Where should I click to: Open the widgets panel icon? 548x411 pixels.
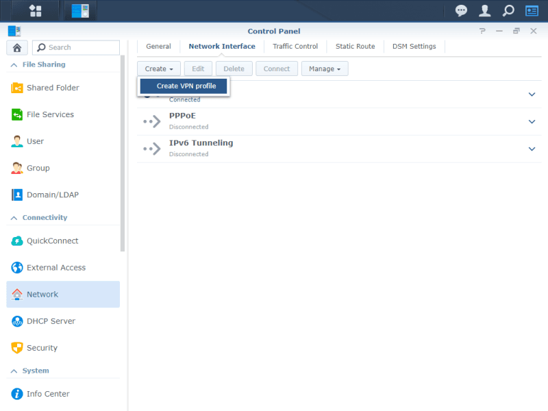[x=532, y=10]
